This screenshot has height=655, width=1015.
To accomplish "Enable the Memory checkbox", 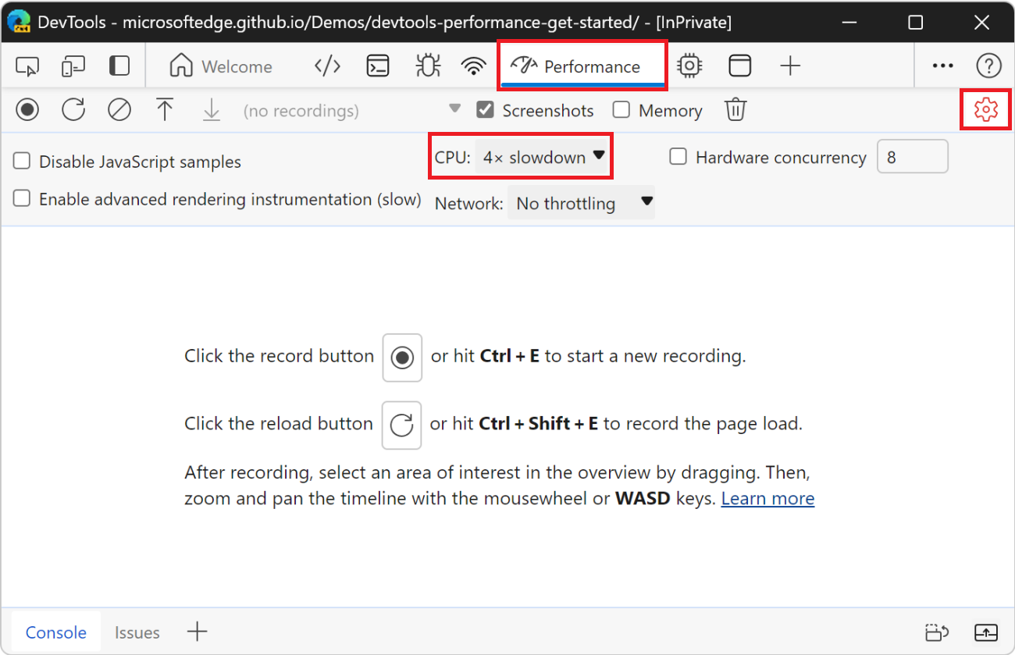I will [621, 110].
